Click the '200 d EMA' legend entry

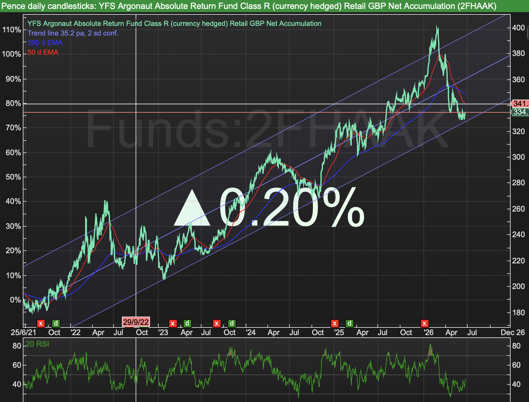click(x=45, y=43)
